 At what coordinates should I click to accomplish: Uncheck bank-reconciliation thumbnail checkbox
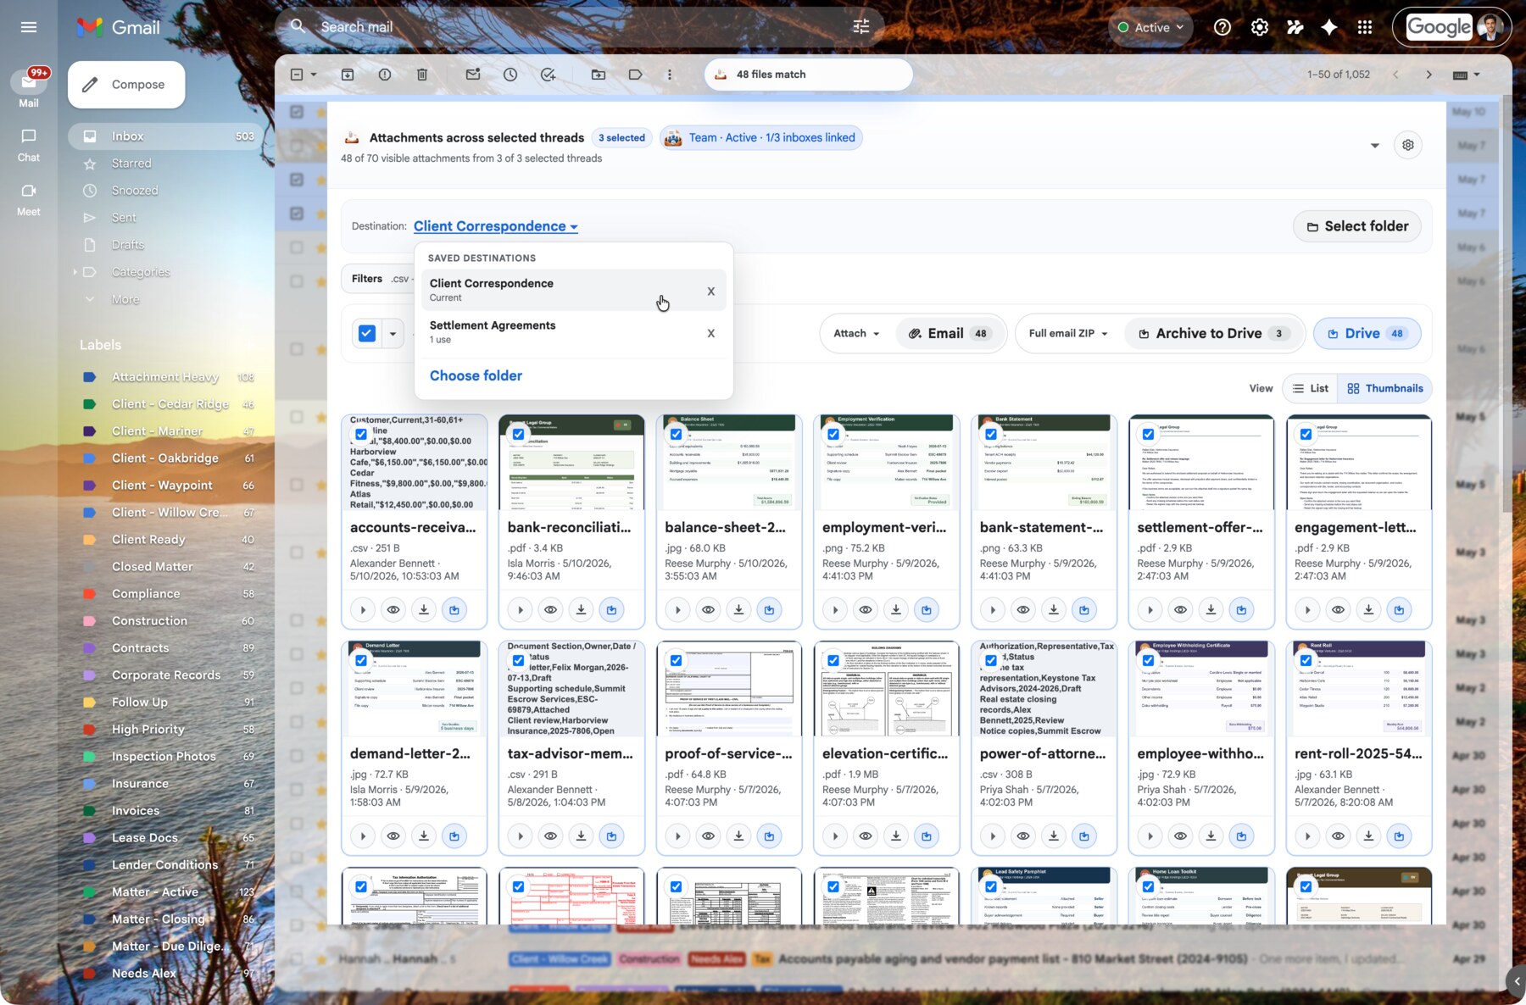518,434
